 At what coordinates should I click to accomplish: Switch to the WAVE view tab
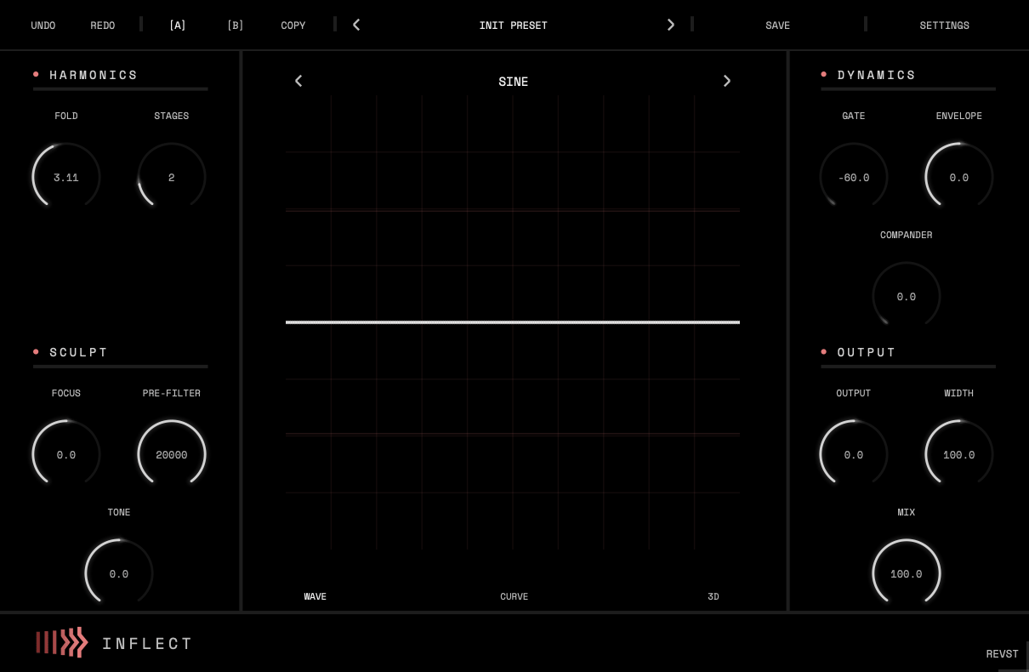tap(316, 597)
